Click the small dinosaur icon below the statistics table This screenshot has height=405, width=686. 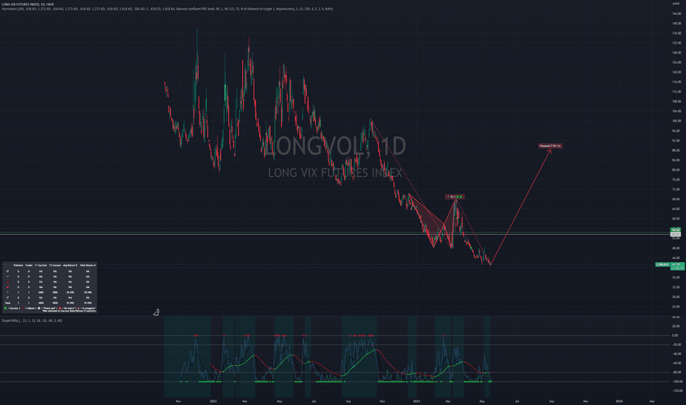tap(156, 312)
